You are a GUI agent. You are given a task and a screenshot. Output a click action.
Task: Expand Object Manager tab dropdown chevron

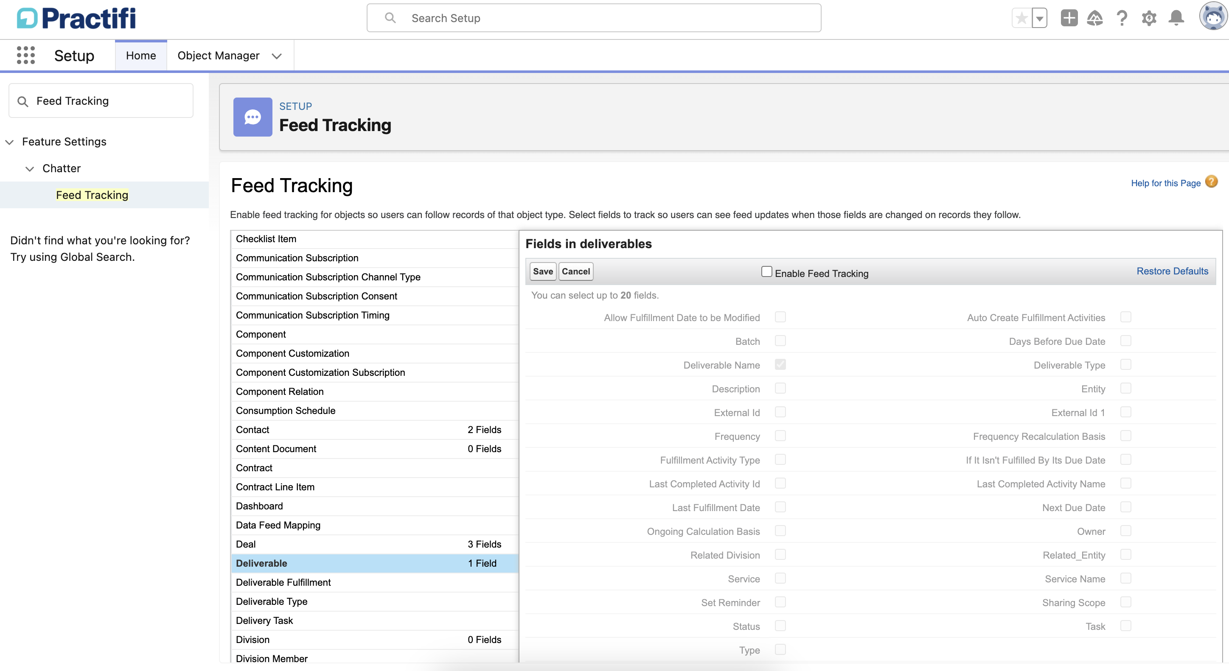pyautogui.click(x=277, y=56)
